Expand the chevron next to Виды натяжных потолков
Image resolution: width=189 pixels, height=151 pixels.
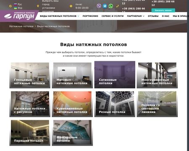(x=78, y=16)
